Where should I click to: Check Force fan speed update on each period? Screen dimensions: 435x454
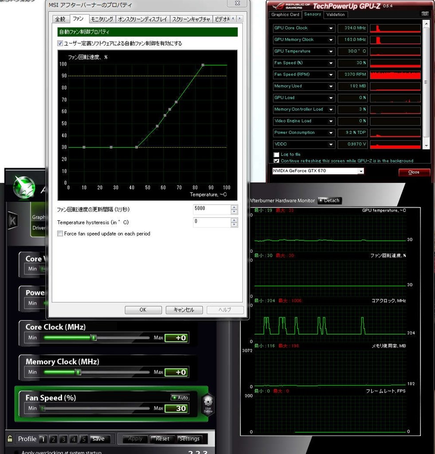point(60,233)
